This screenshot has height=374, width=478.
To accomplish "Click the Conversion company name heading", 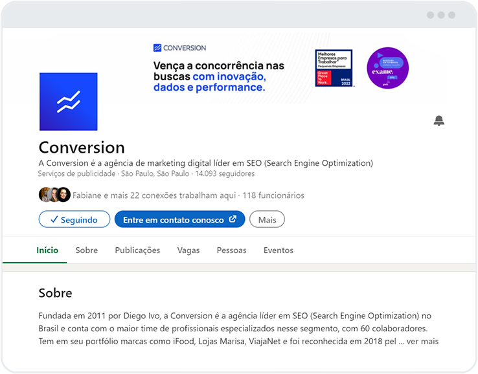I will [x=82, y=148].
